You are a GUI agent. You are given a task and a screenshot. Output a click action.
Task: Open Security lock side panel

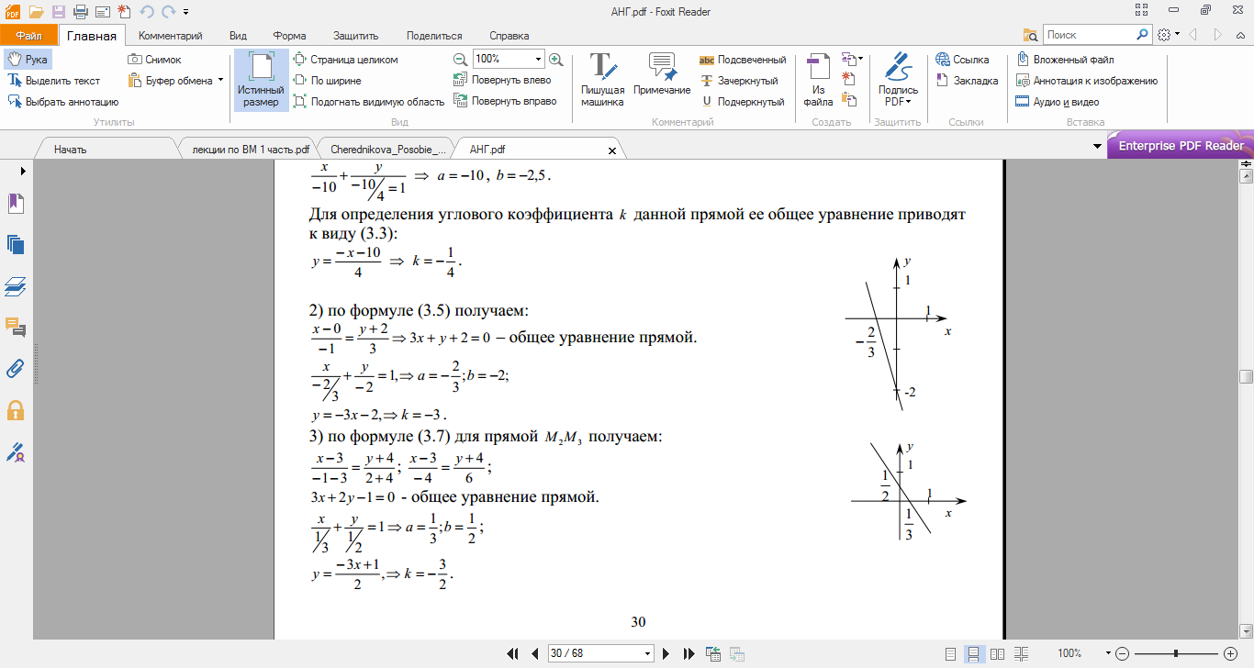(16, 410)
